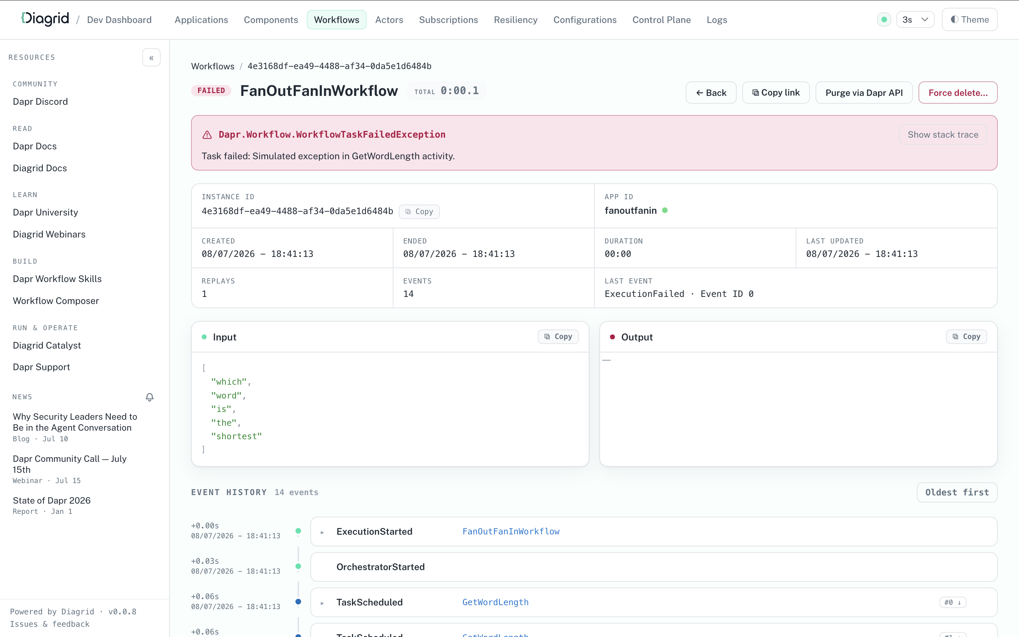This screenshot has height=637, width=1019.
Task: Open State of Dapr 2026 report
Action: [x=51, y=500]
